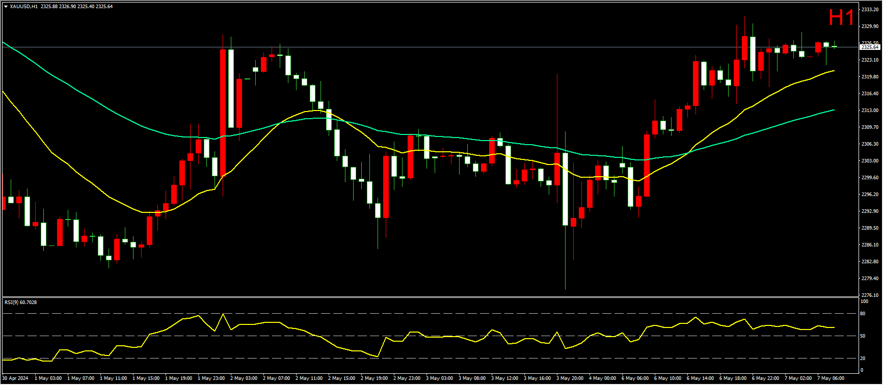The image size is (883, 385).
Task: Click the RSI scale level 100
Action: [x=863, y=301]
